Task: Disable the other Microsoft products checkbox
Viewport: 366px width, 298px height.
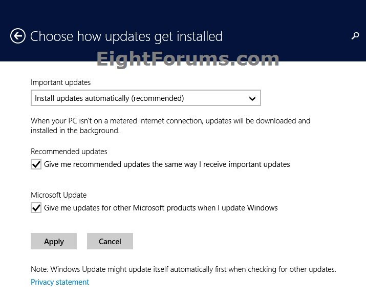Action: click(x=36, y=208)
